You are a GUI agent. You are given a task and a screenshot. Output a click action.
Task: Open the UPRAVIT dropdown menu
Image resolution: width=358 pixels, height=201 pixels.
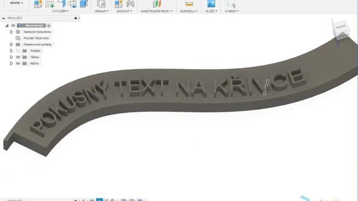(101, 11)
